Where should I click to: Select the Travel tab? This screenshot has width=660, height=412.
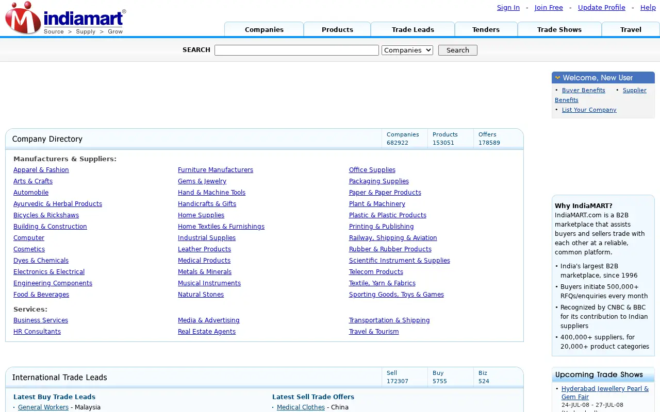pos(631,29)
